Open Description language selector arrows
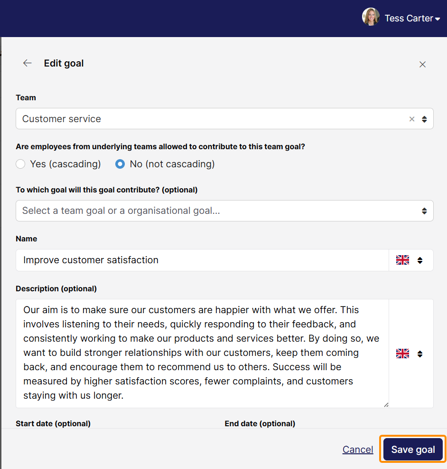Viewport: 447px width, 469px height. click(x=420, y=354)
